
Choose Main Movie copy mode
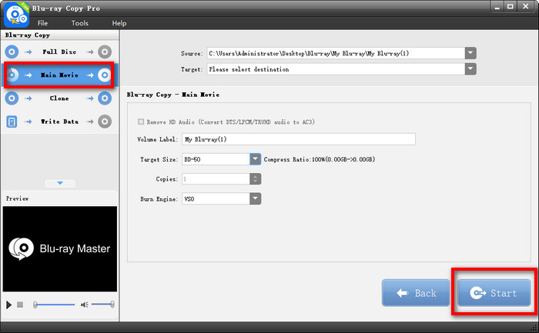click(x=59, y=75)
